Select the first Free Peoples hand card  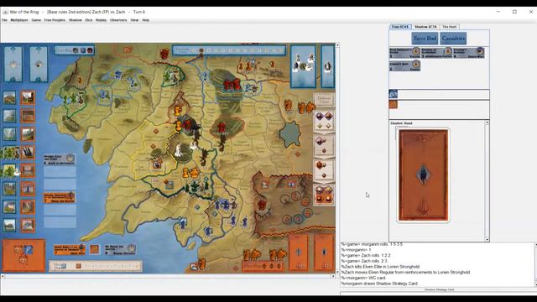coord(404,53)
